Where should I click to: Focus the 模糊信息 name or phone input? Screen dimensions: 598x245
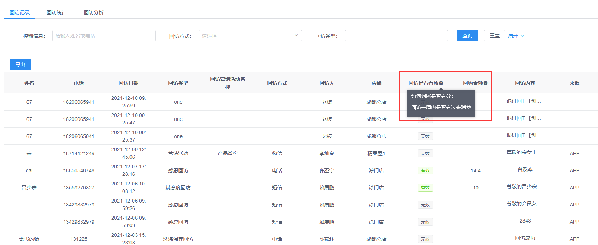click(x=104, y=36)
